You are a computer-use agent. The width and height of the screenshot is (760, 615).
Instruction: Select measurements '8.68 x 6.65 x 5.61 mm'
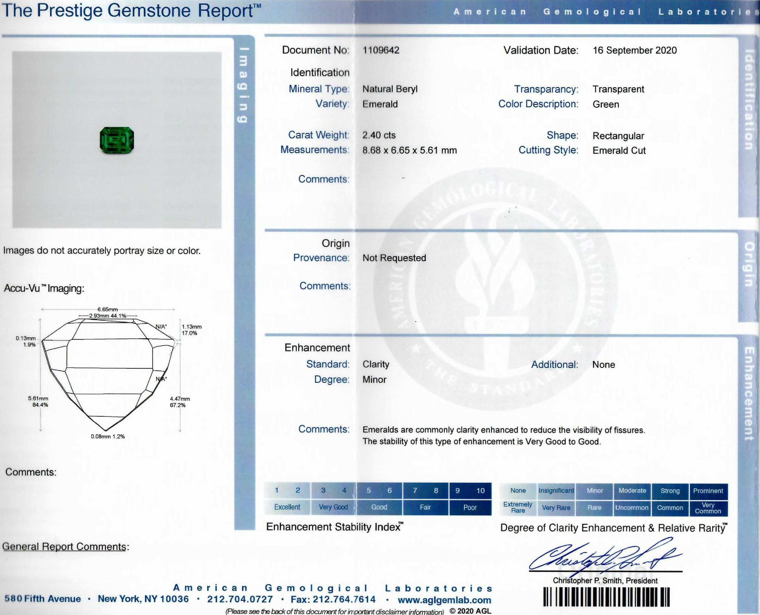coord(410,150)
